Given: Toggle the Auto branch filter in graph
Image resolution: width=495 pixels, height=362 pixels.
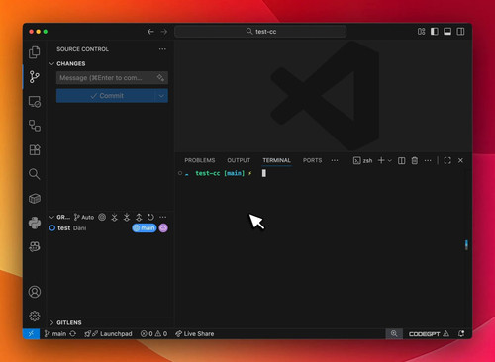Looking at the screenshot, I should click(84, 217).
